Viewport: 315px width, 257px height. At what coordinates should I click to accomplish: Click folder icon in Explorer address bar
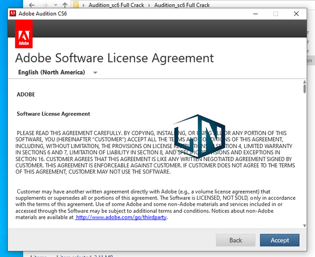coord(76,4)
